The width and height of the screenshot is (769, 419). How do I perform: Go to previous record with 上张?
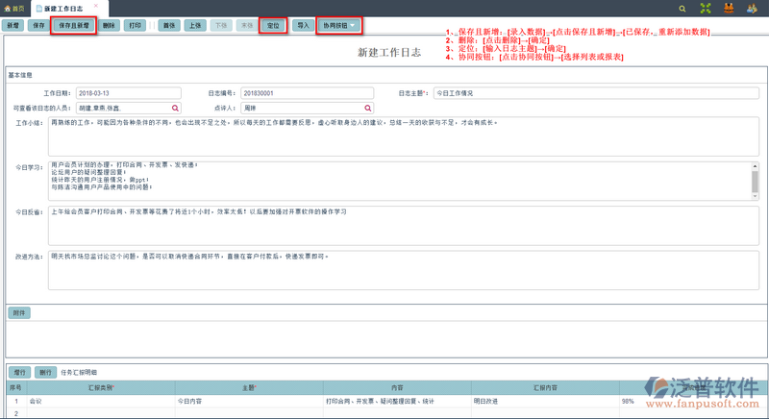tap(195, 26)
